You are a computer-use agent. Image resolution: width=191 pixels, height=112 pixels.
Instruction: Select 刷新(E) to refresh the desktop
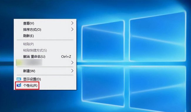click(45, 36)
